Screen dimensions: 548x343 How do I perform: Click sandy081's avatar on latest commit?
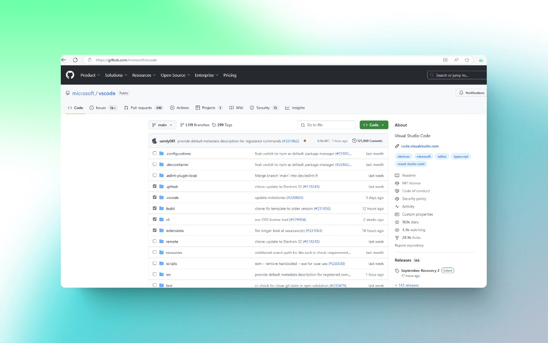pos(155,141)
